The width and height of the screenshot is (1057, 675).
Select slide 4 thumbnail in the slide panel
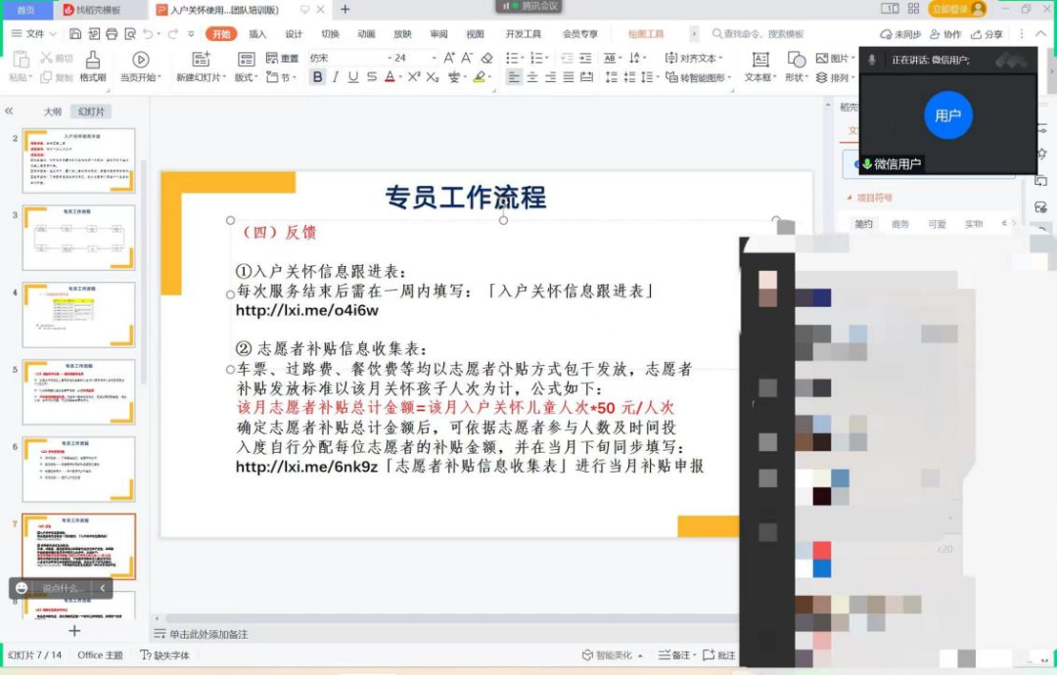point(78,314)
